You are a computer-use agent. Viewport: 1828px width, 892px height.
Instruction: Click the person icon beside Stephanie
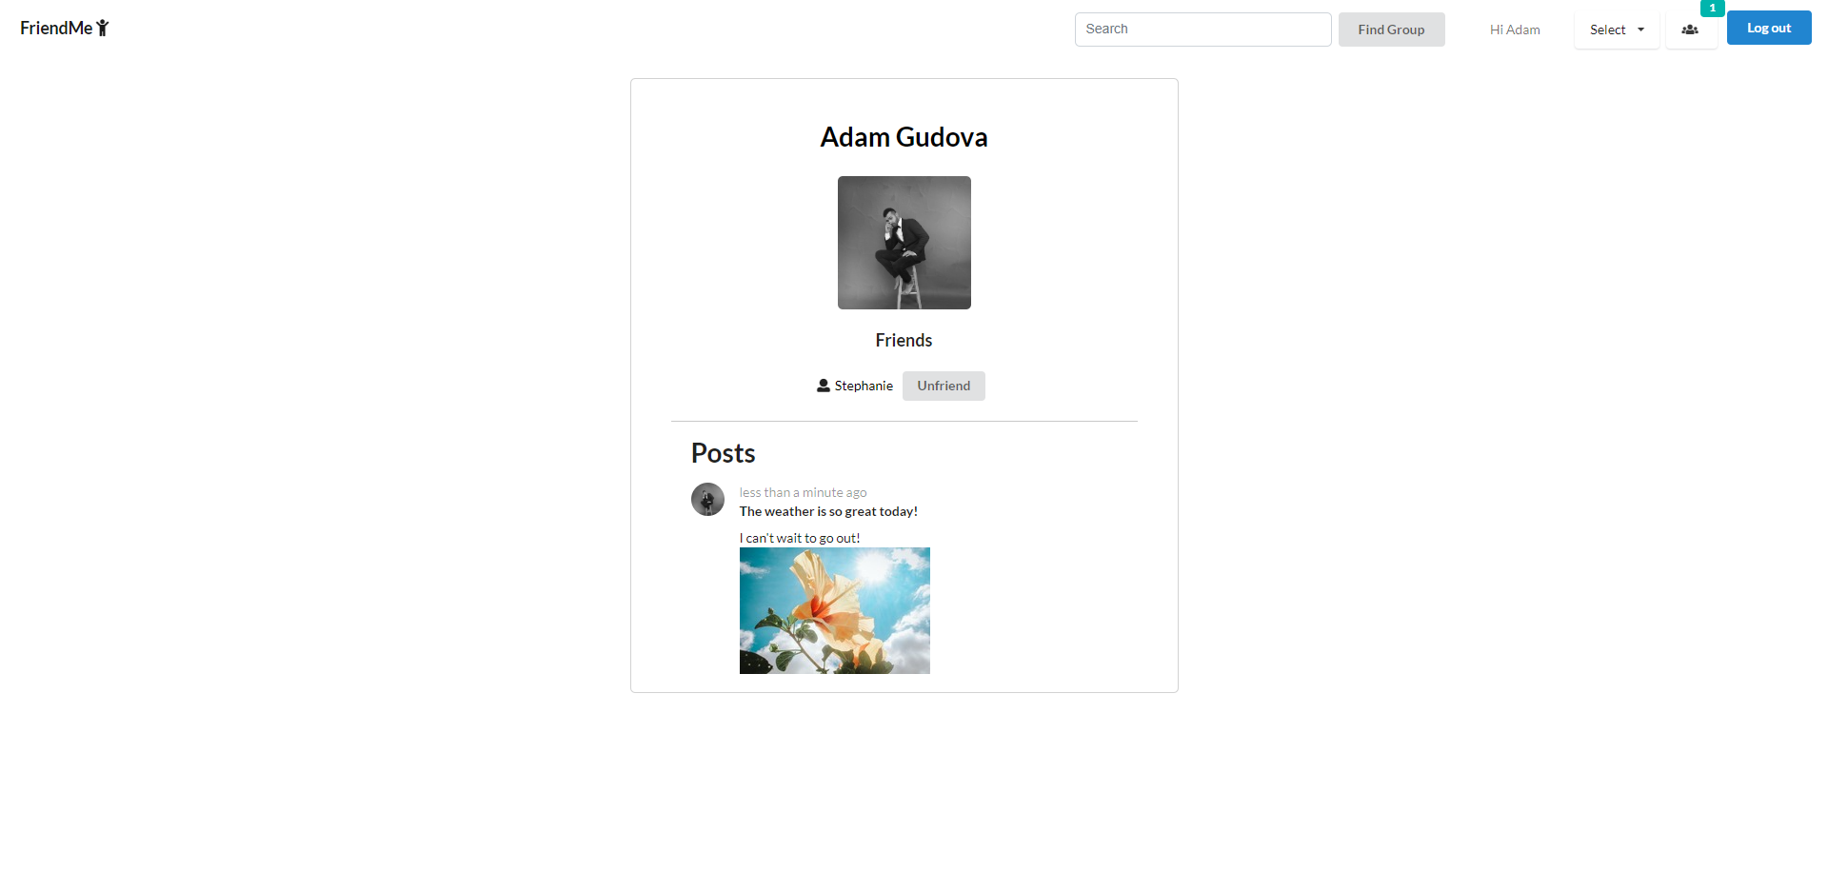coord(823,385)
